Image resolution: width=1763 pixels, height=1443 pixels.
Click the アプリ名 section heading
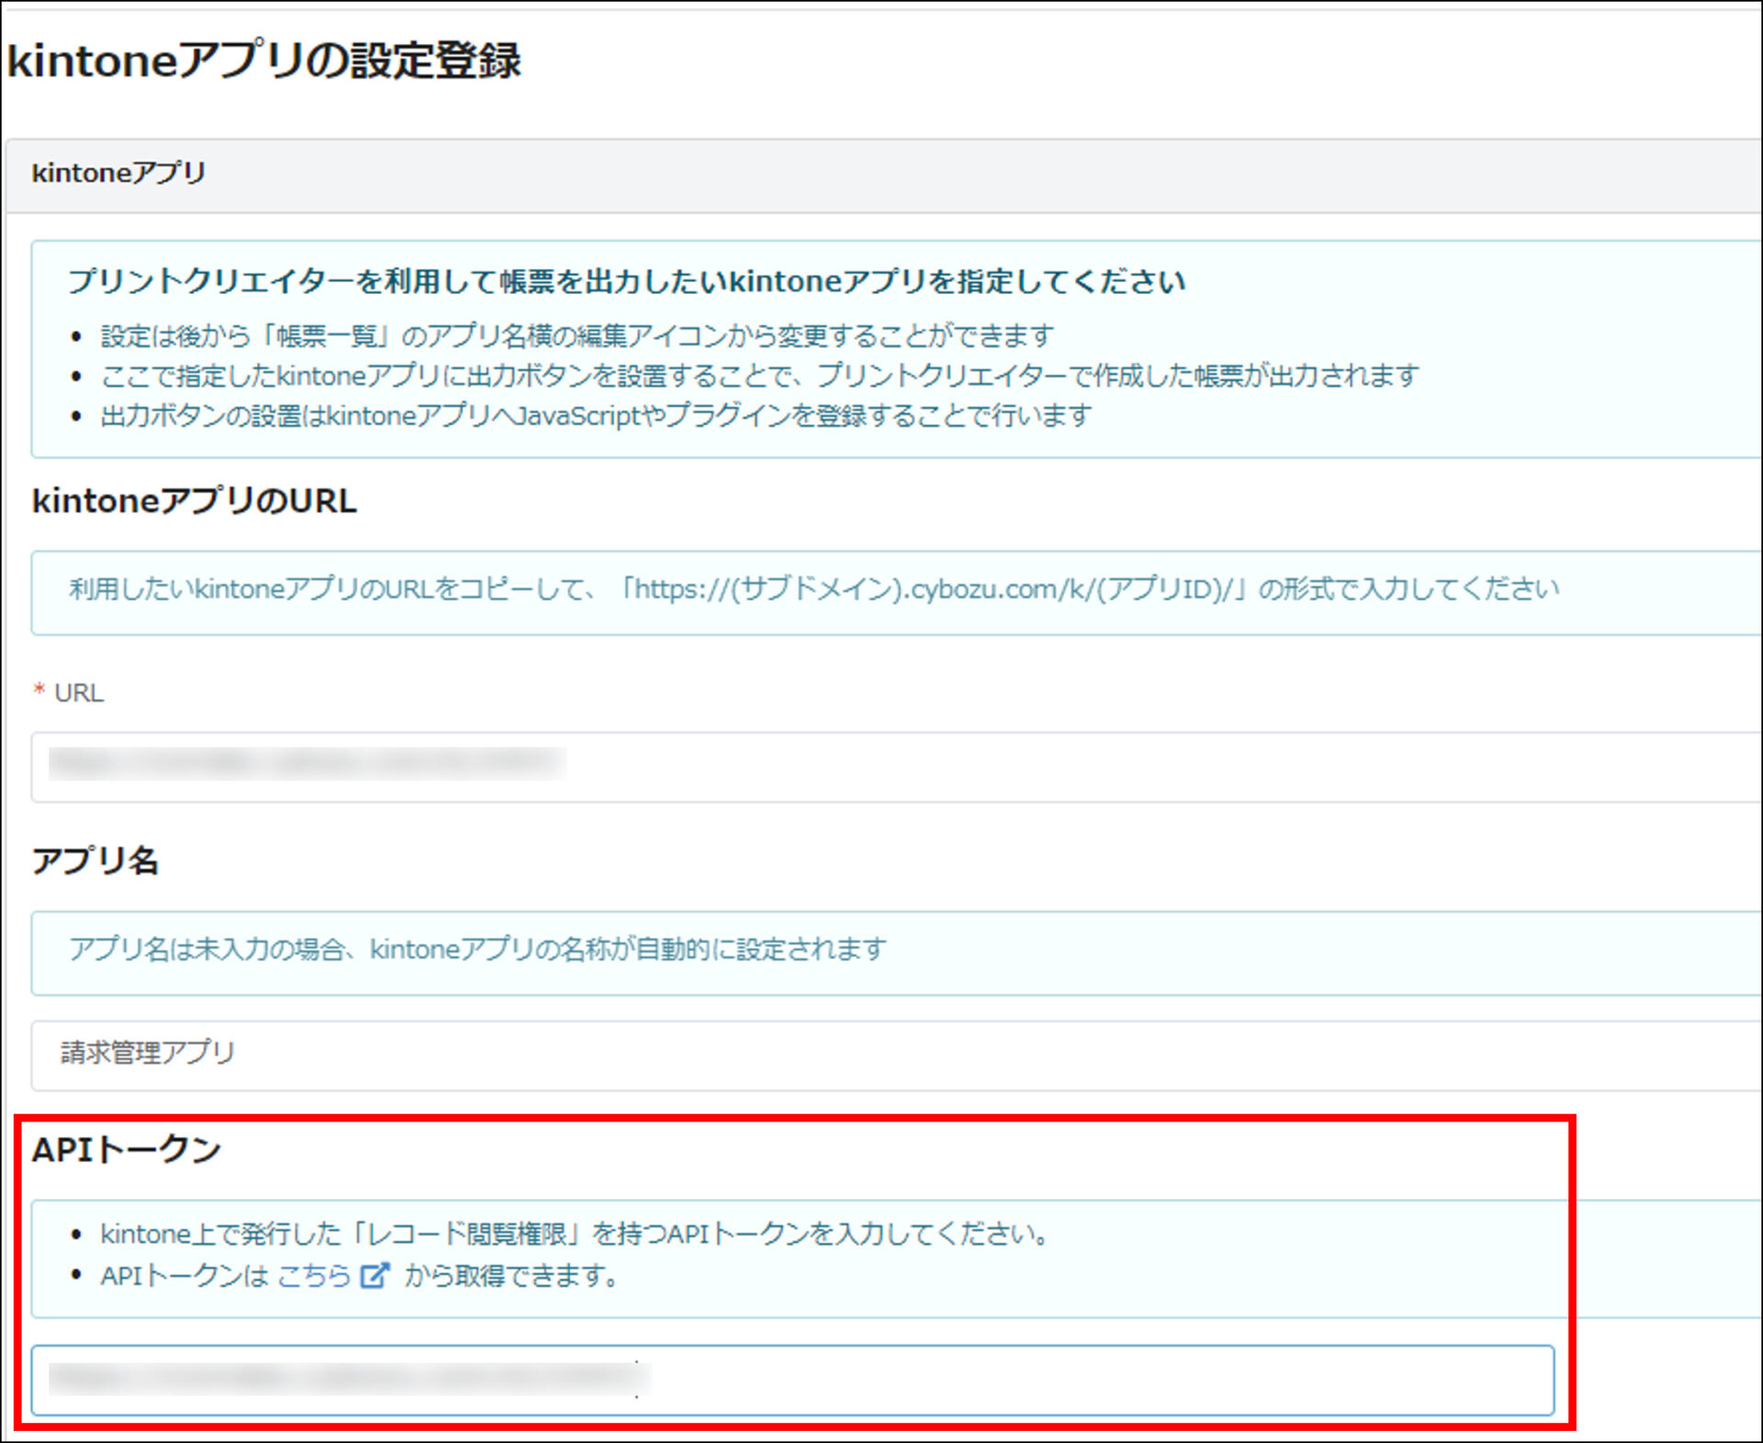[x=95, y=862]
